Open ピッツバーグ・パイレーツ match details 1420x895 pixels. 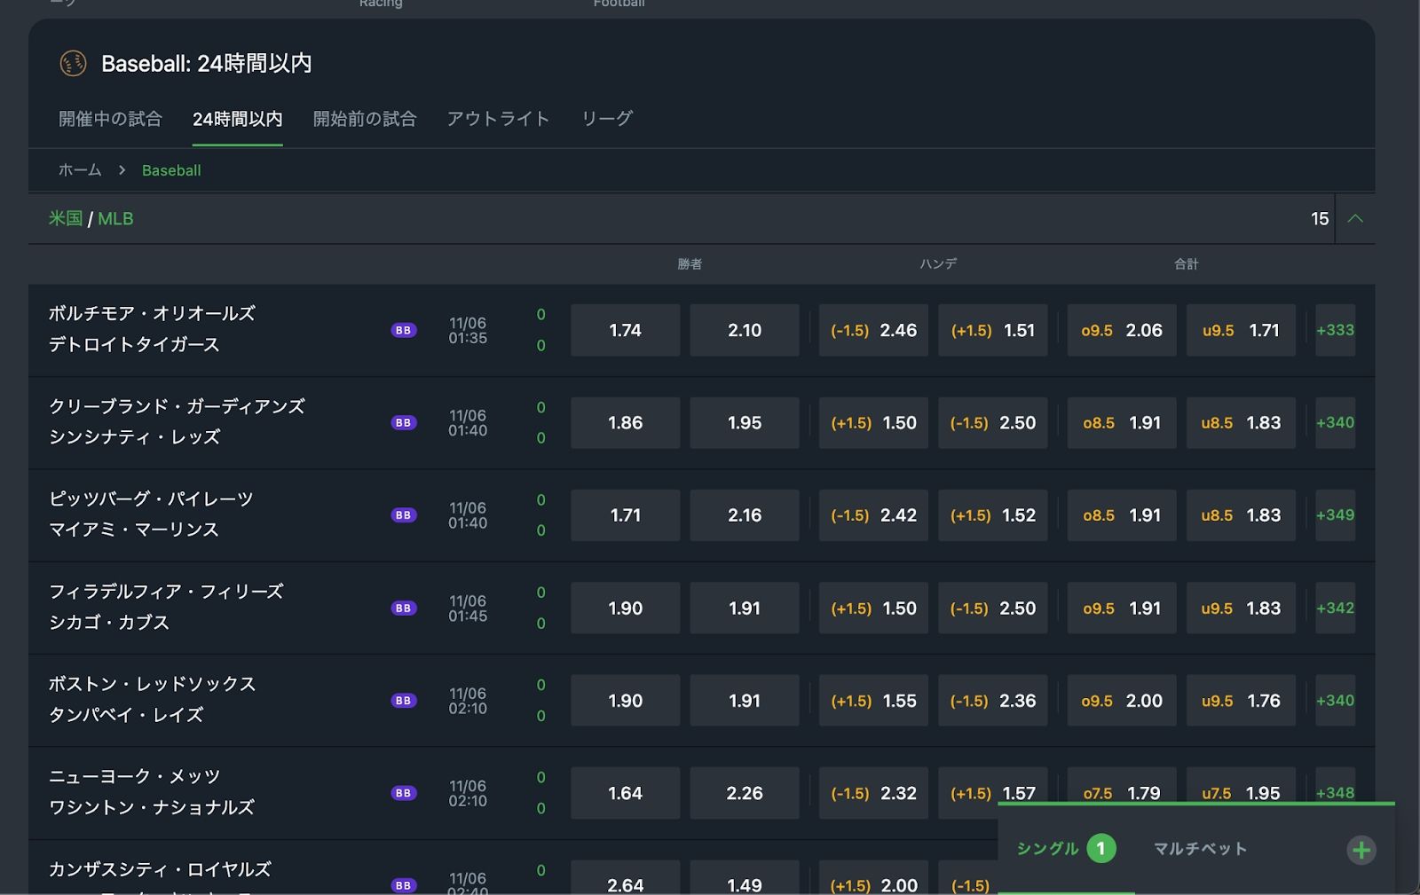pyautogui.click(x=151, y=499)
